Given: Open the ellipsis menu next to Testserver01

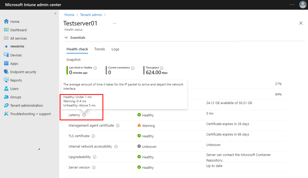Looking at the screenshot, I should click(114, 23).
